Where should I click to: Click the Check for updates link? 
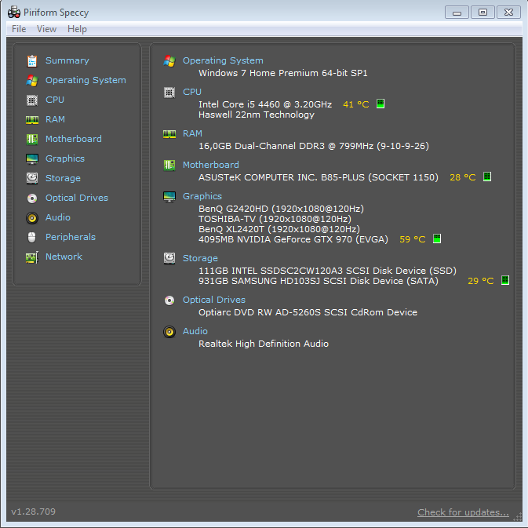click(x=463, y=512)
